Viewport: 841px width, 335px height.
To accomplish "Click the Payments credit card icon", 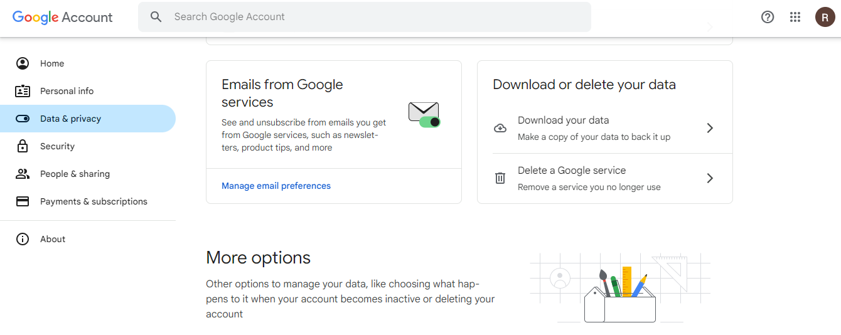I will click(23, 201).
